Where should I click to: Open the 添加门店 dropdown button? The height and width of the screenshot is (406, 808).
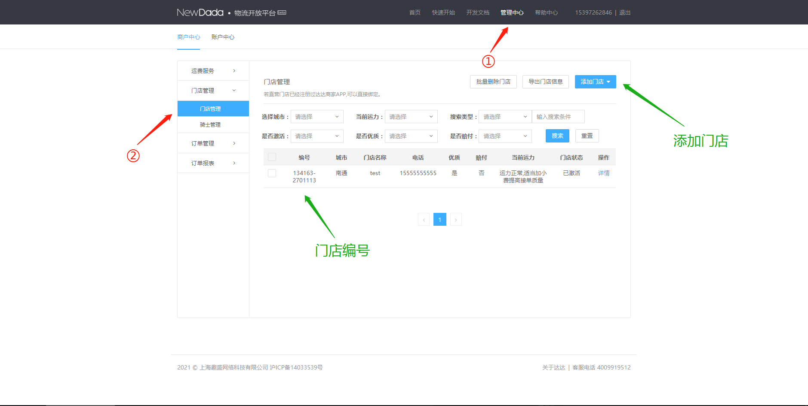coord(595,82)
